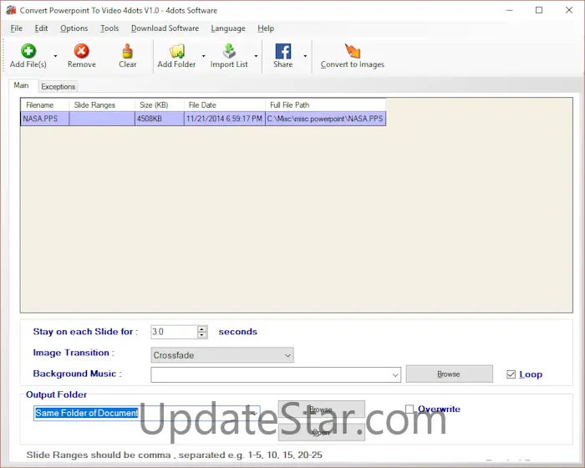
Task: Increase the slide duration with up spinner
Action: point(202,328)
